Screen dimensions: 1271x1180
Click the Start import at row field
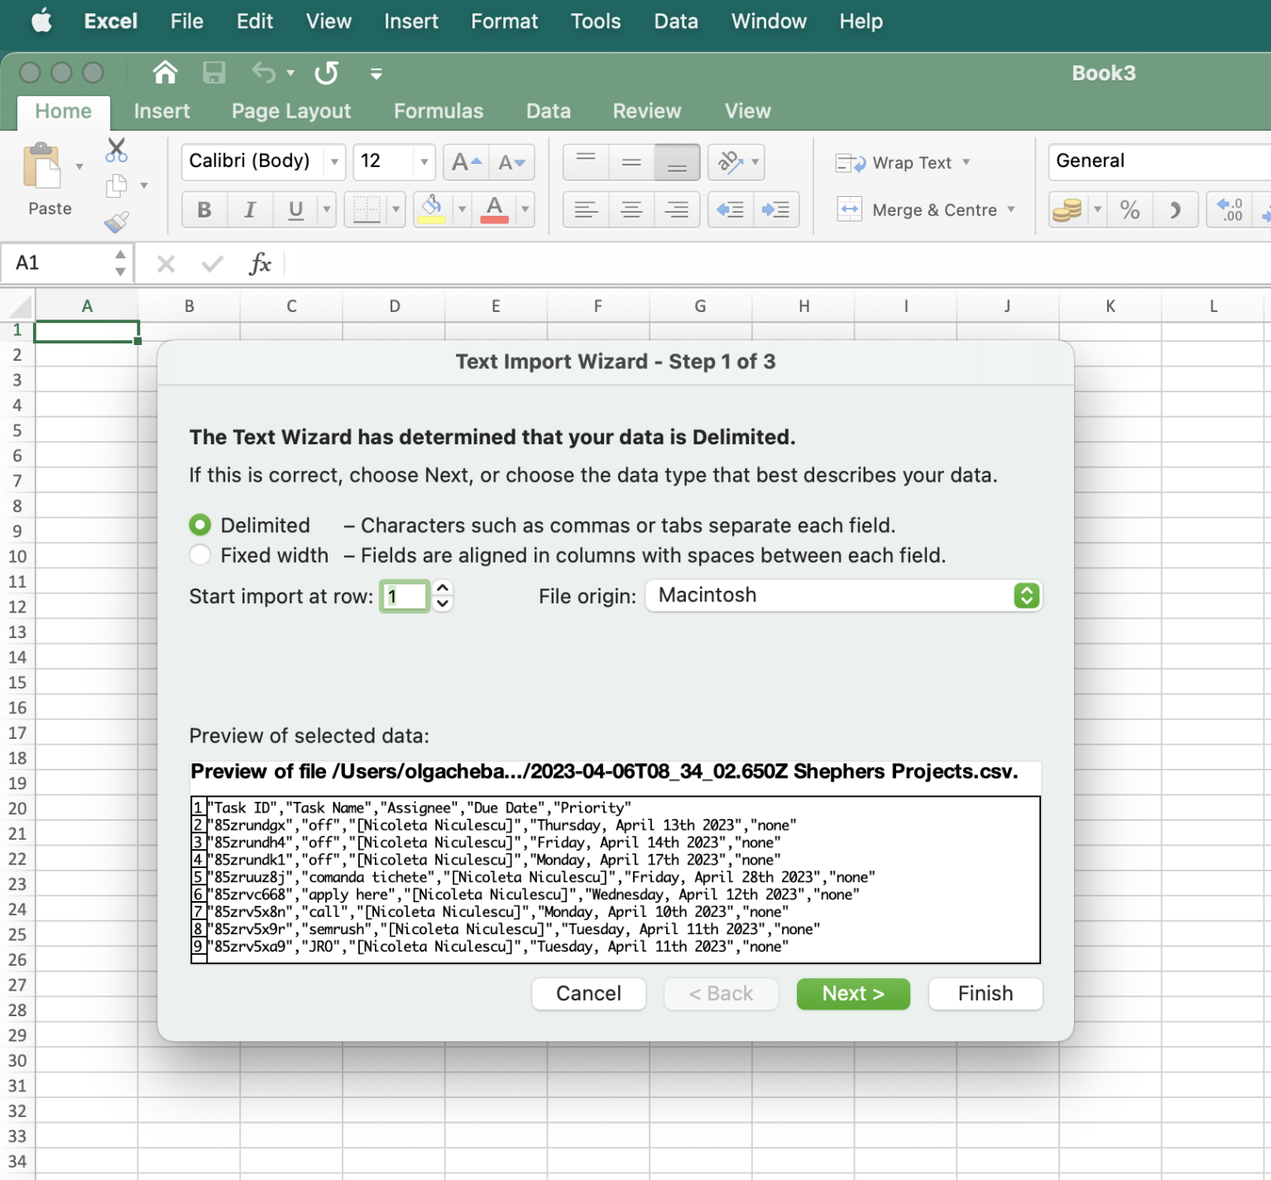click(405, 595)
